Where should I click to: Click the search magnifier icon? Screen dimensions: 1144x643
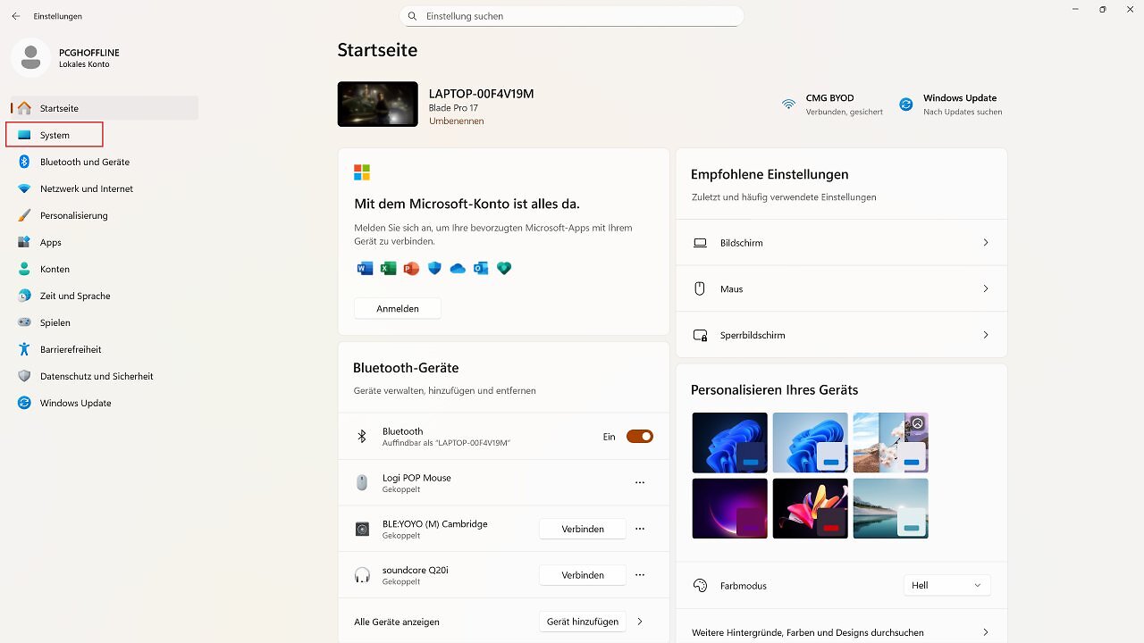point(412,16)
